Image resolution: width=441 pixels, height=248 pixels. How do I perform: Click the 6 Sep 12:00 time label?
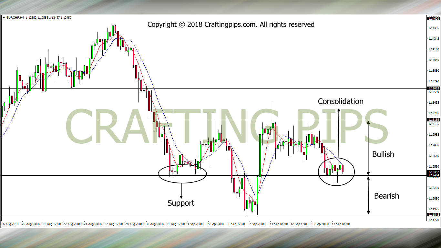pos(237,224)
